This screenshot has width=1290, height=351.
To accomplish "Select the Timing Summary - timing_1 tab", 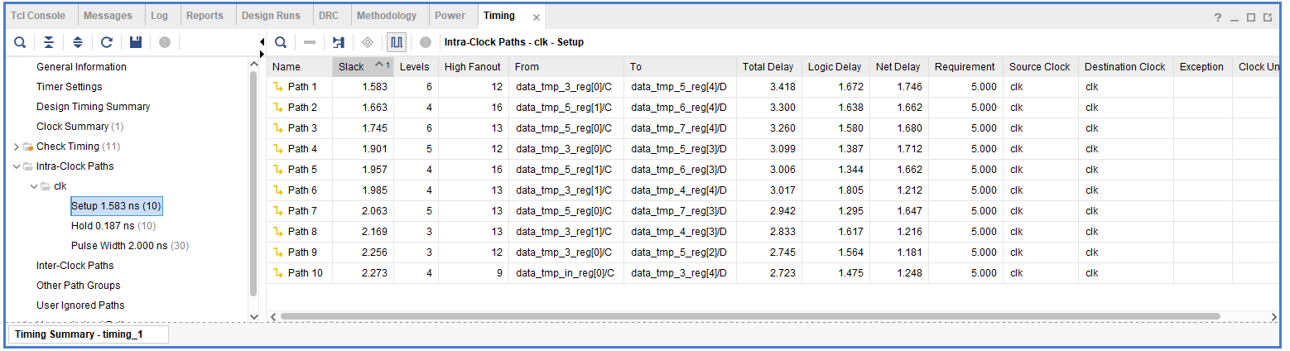I will [x=87, y=334].
